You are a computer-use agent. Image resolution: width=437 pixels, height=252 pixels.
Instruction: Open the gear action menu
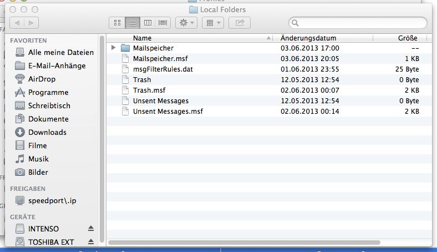(x=186, y=23)
